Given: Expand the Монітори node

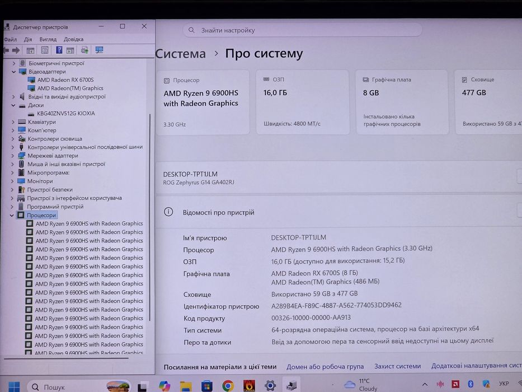Looking at the screenshot, I should tap(13, 181).
